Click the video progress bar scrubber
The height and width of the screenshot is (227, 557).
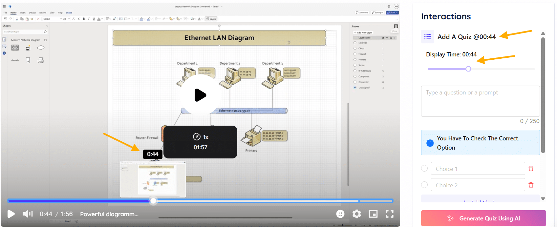coord(153,201)
